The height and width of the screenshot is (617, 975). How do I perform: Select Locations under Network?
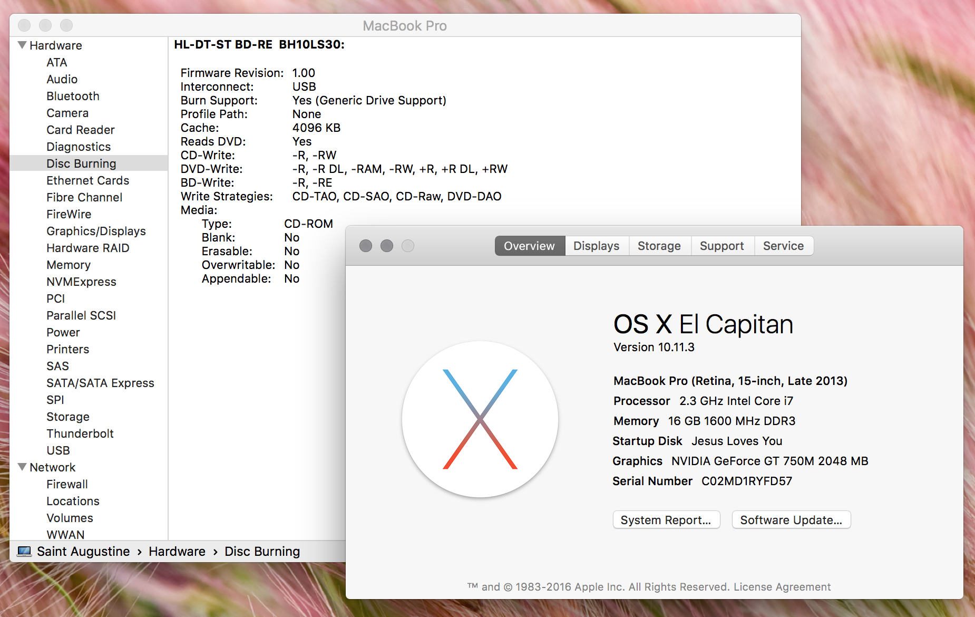pyautogui.click(x=73, y=501)
